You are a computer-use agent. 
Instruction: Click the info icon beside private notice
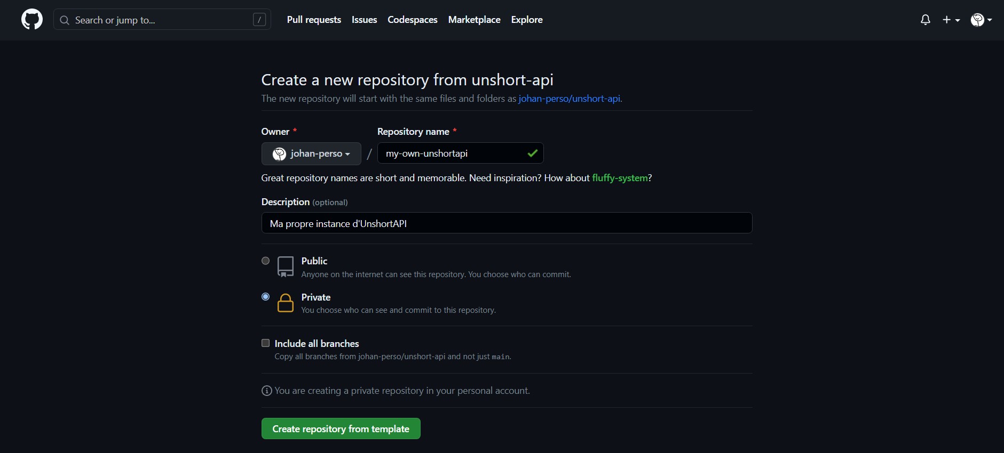(267, 391)
